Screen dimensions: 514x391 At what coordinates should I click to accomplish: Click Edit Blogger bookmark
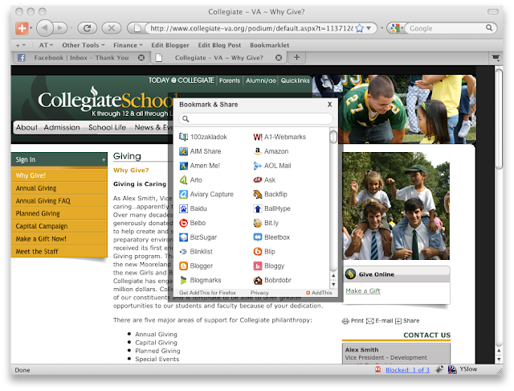170,45
